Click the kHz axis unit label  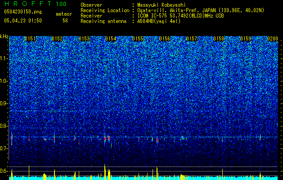(x=4, y=36)
